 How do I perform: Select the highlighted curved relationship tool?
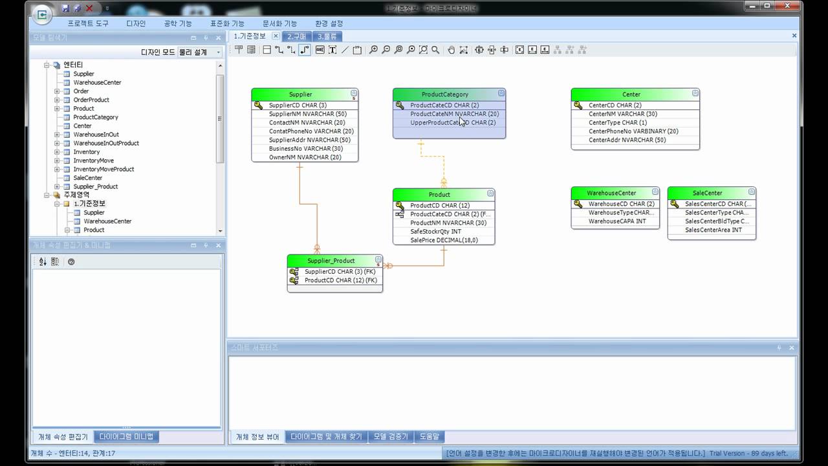coord(305,50)
